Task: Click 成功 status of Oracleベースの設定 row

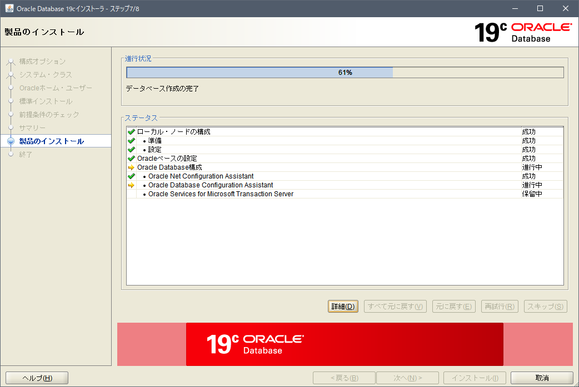Action: [x=529, y=158]
